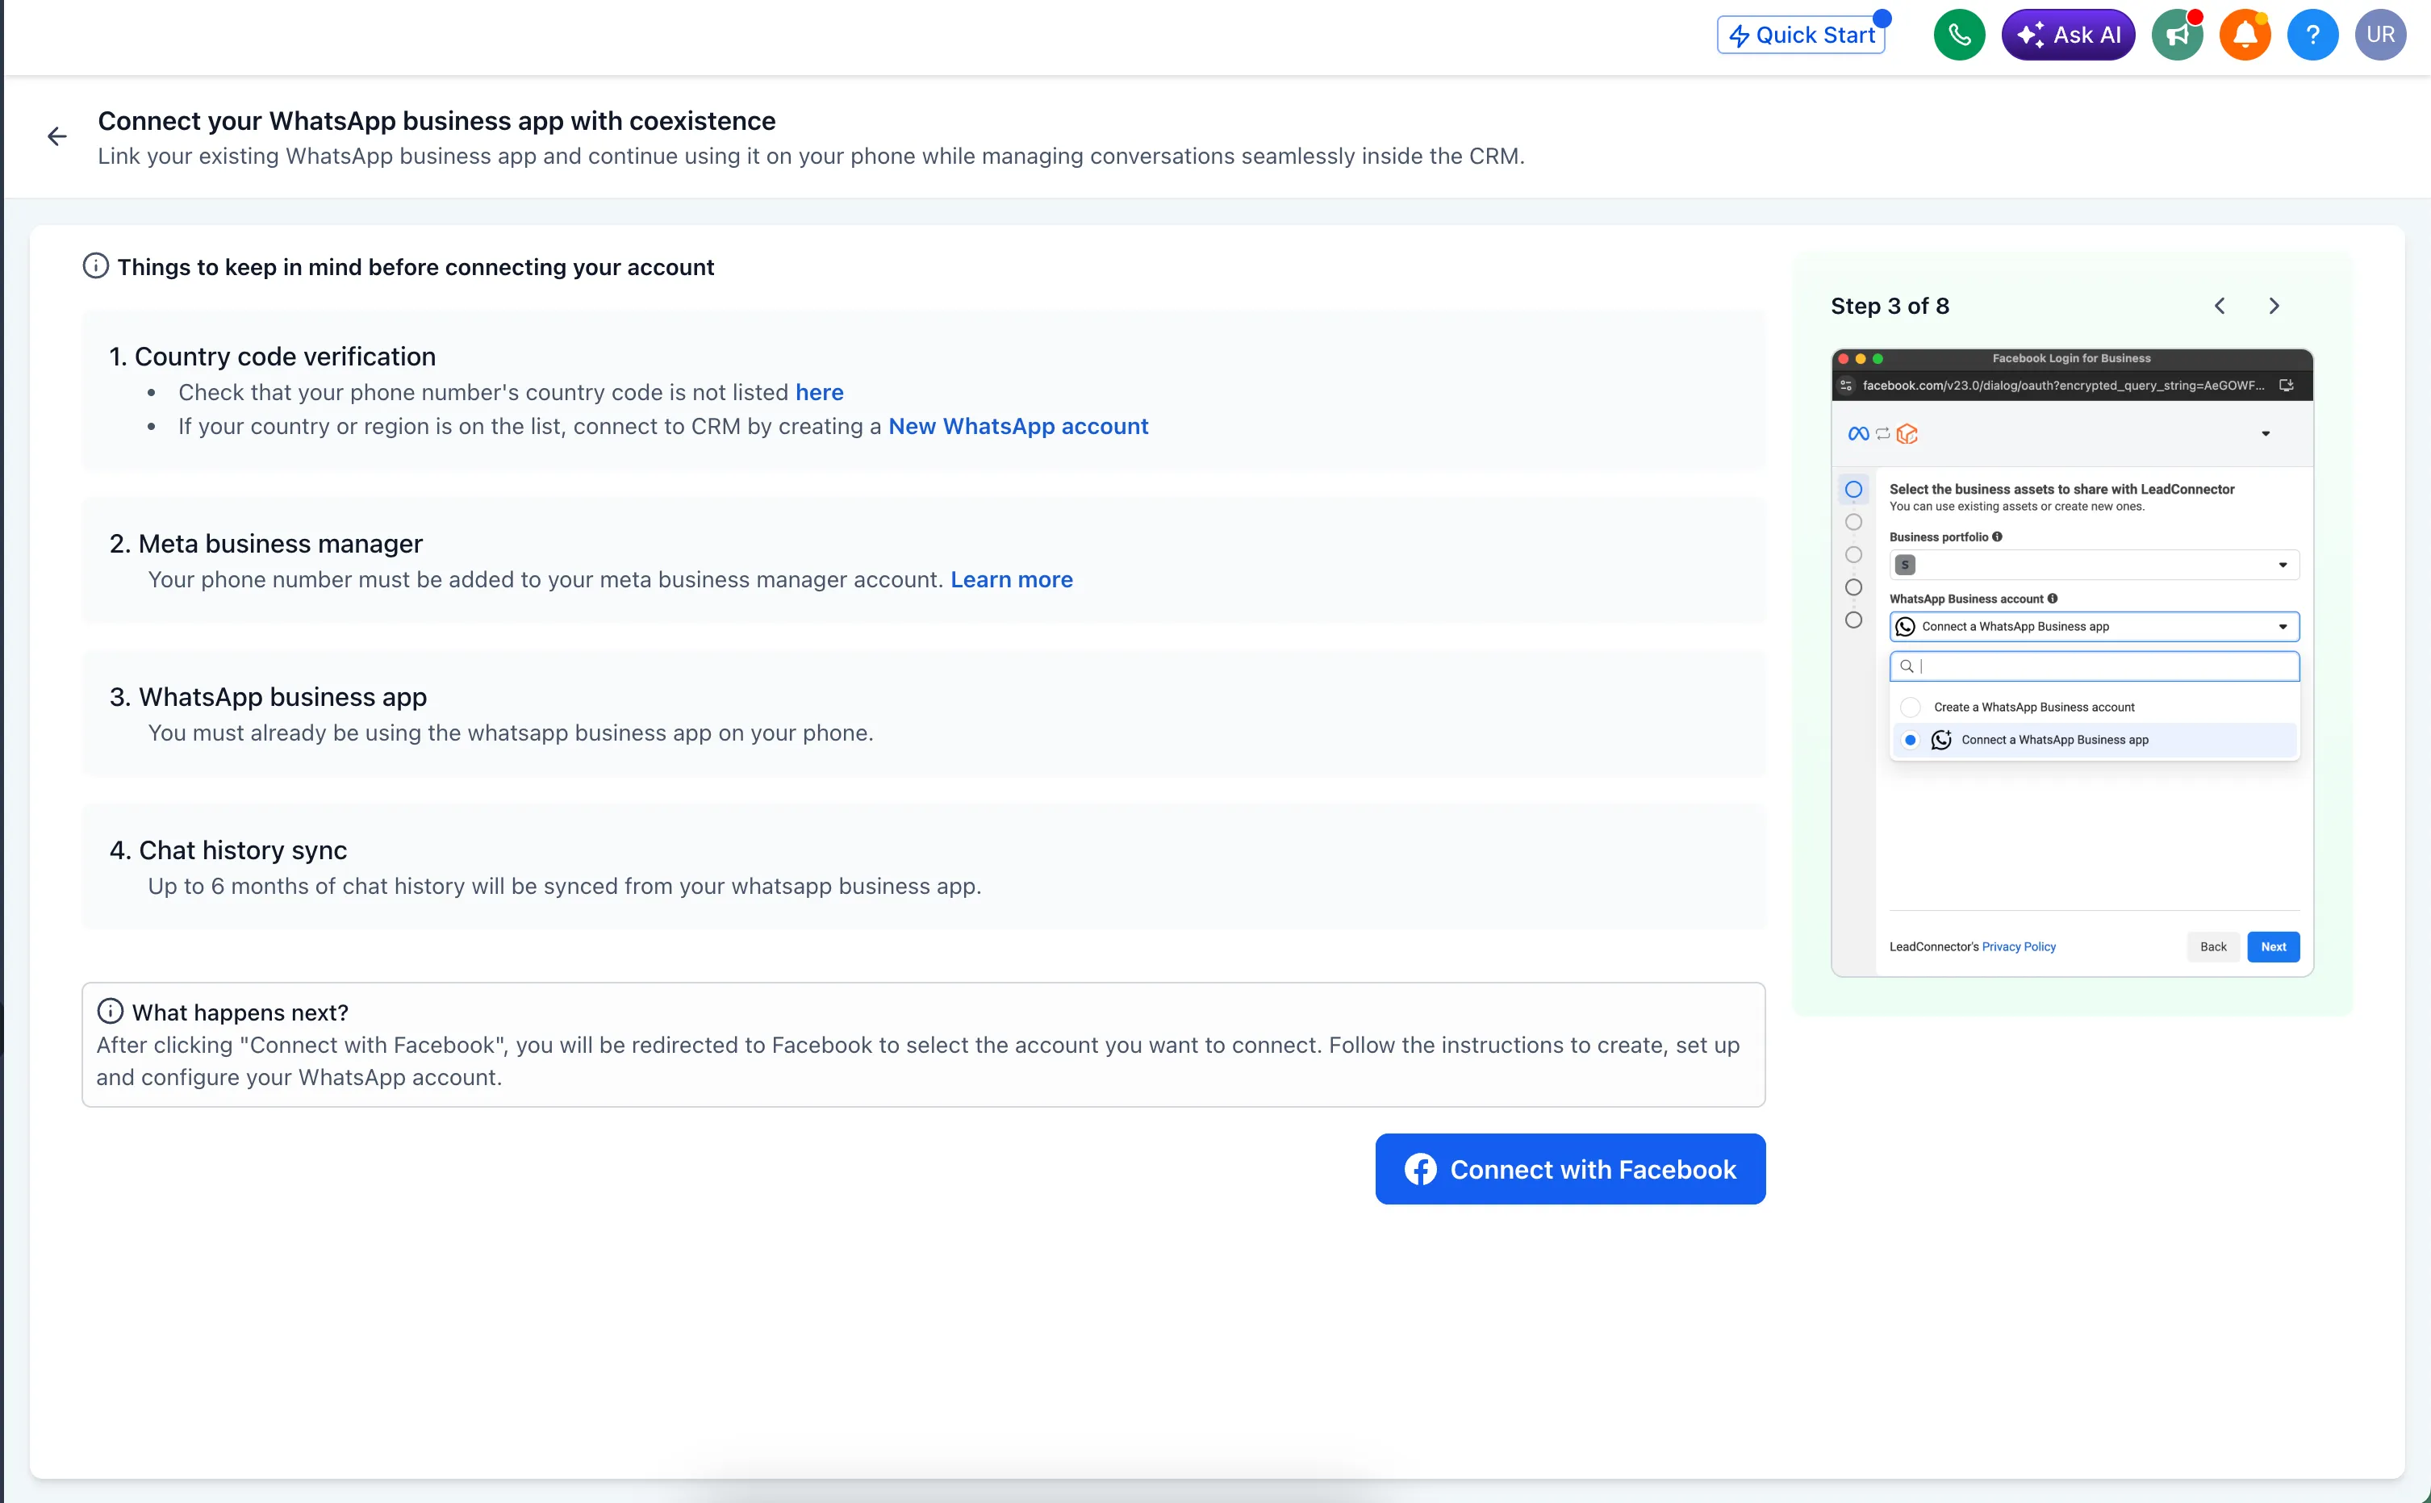Go to previous step with left chevron
Image resolution: width=2431 pixels, height=1503 pixels.
click(2220, 307)
